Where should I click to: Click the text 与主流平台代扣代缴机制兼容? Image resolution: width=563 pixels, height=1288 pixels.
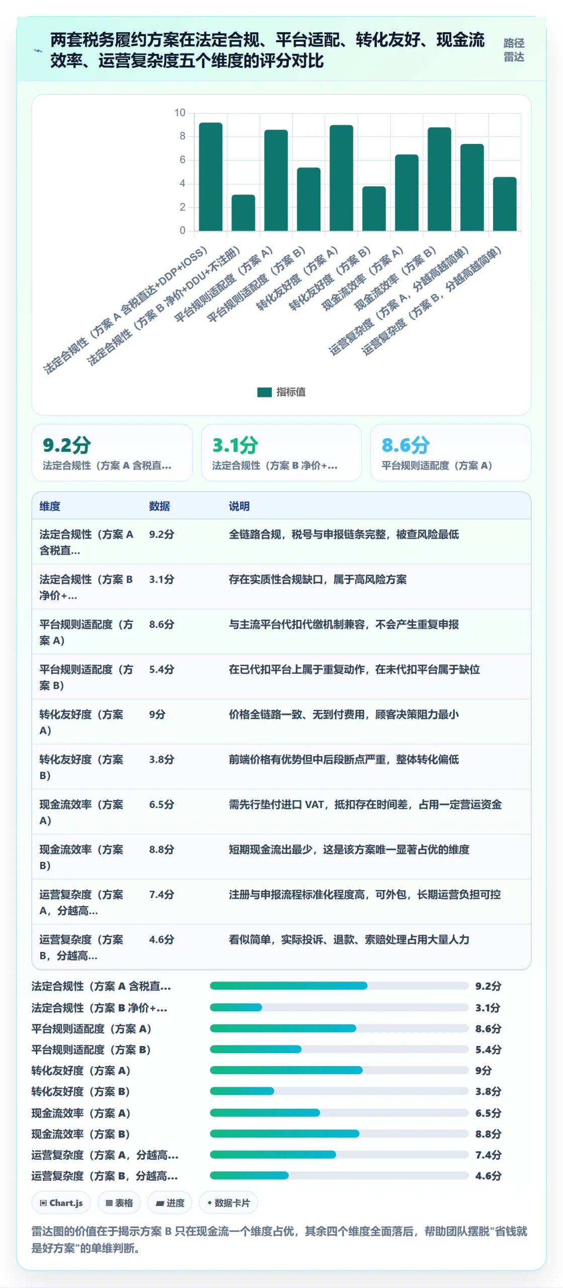click(297, 624)
